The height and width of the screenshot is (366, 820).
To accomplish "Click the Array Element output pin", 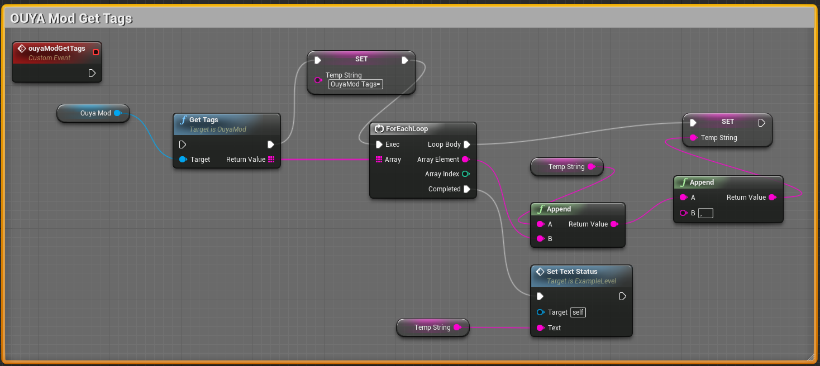I will tap(465, 160).
